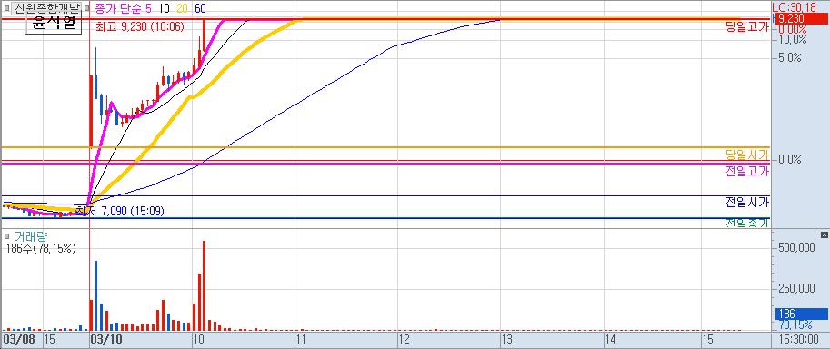830x349 pixels.
Task: Click the 전일시가 line label
Action: click(x=747, y=202)
